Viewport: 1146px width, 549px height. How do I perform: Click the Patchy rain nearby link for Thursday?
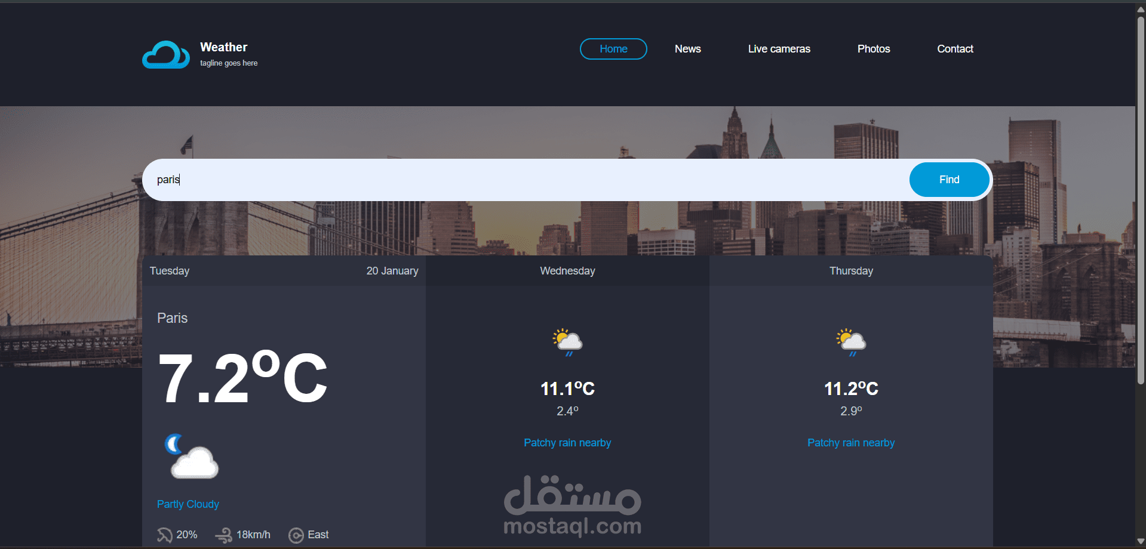850,442
